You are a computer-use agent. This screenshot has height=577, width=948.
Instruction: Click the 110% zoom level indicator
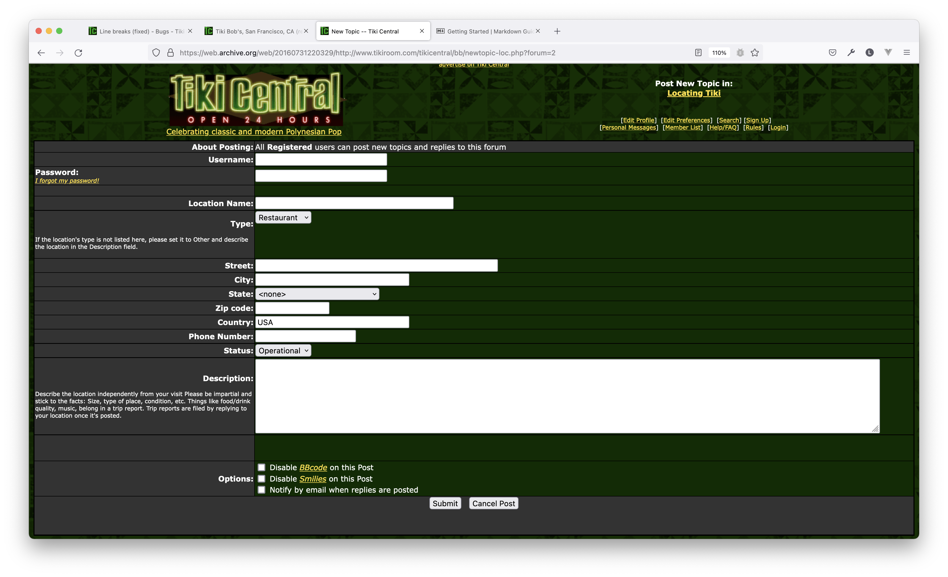point(719,53)
